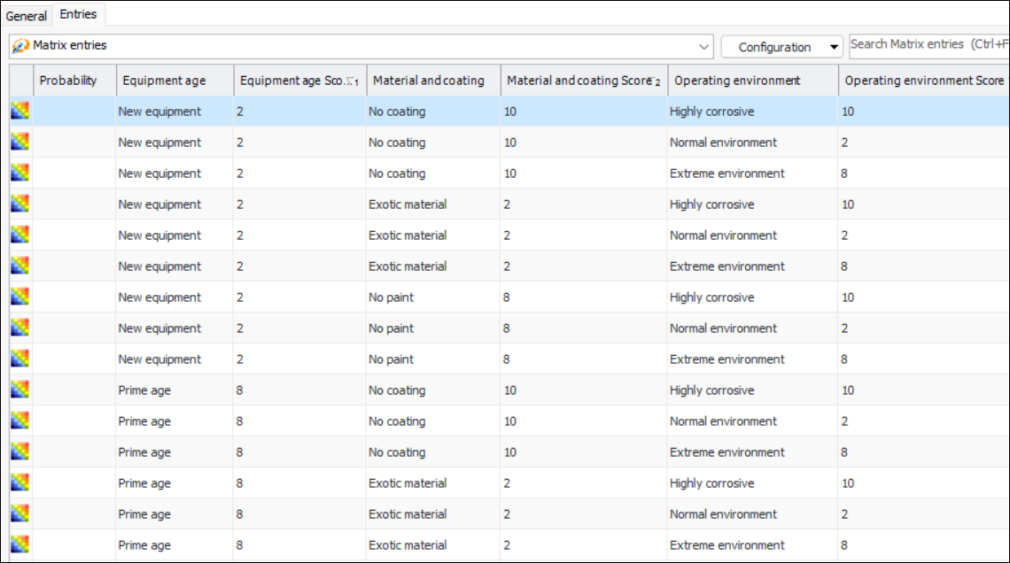
Task: Click the row-icon column header corner cell
Action: point(20,81)
